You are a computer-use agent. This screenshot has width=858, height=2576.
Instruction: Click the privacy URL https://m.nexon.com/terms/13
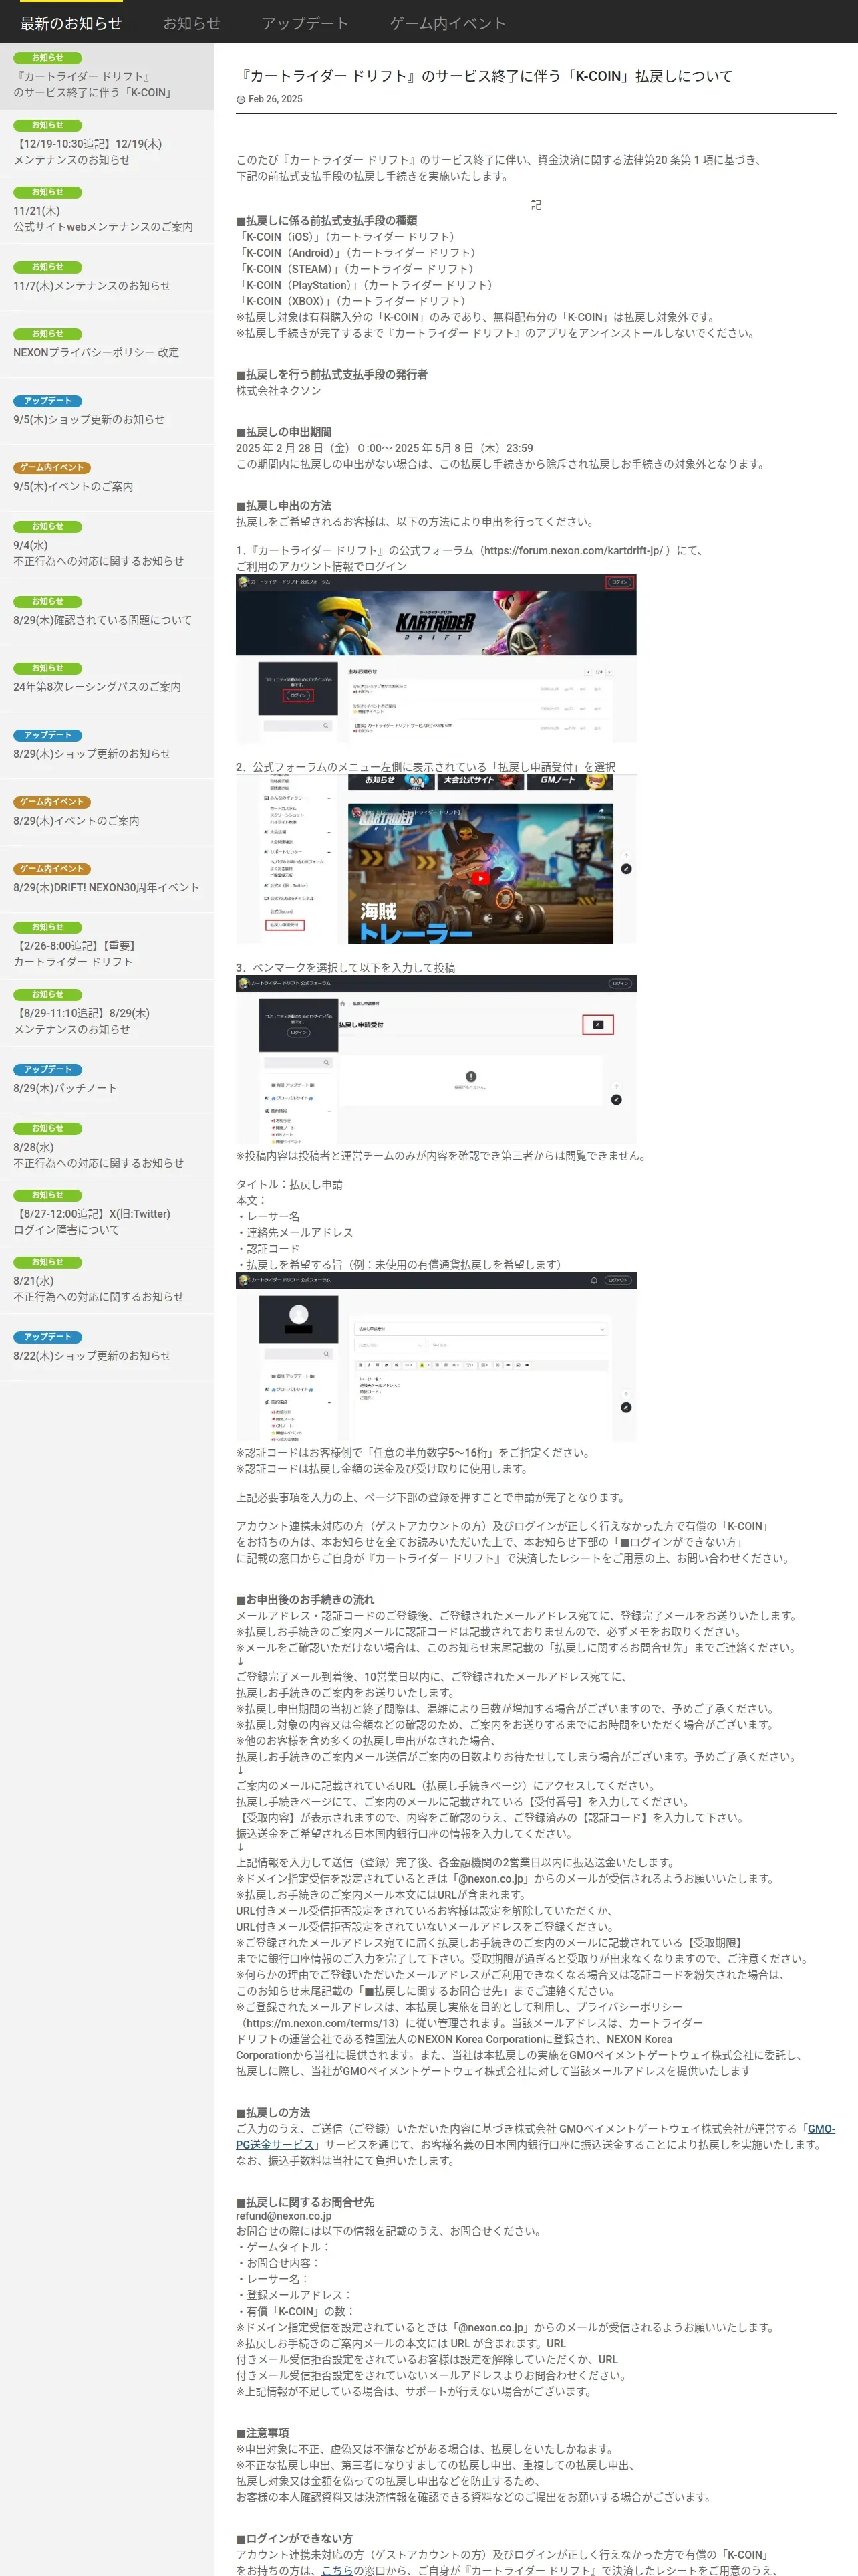tap(321, 2023)
